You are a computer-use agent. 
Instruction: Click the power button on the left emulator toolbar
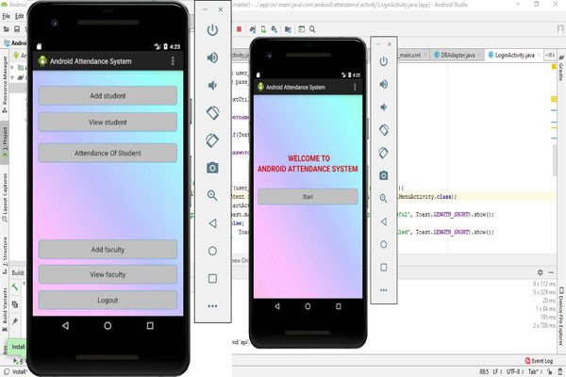coord(212,30)
